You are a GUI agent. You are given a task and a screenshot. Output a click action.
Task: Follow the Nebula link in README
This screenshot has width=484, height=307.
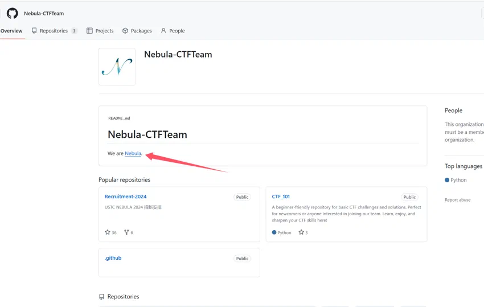133,153
